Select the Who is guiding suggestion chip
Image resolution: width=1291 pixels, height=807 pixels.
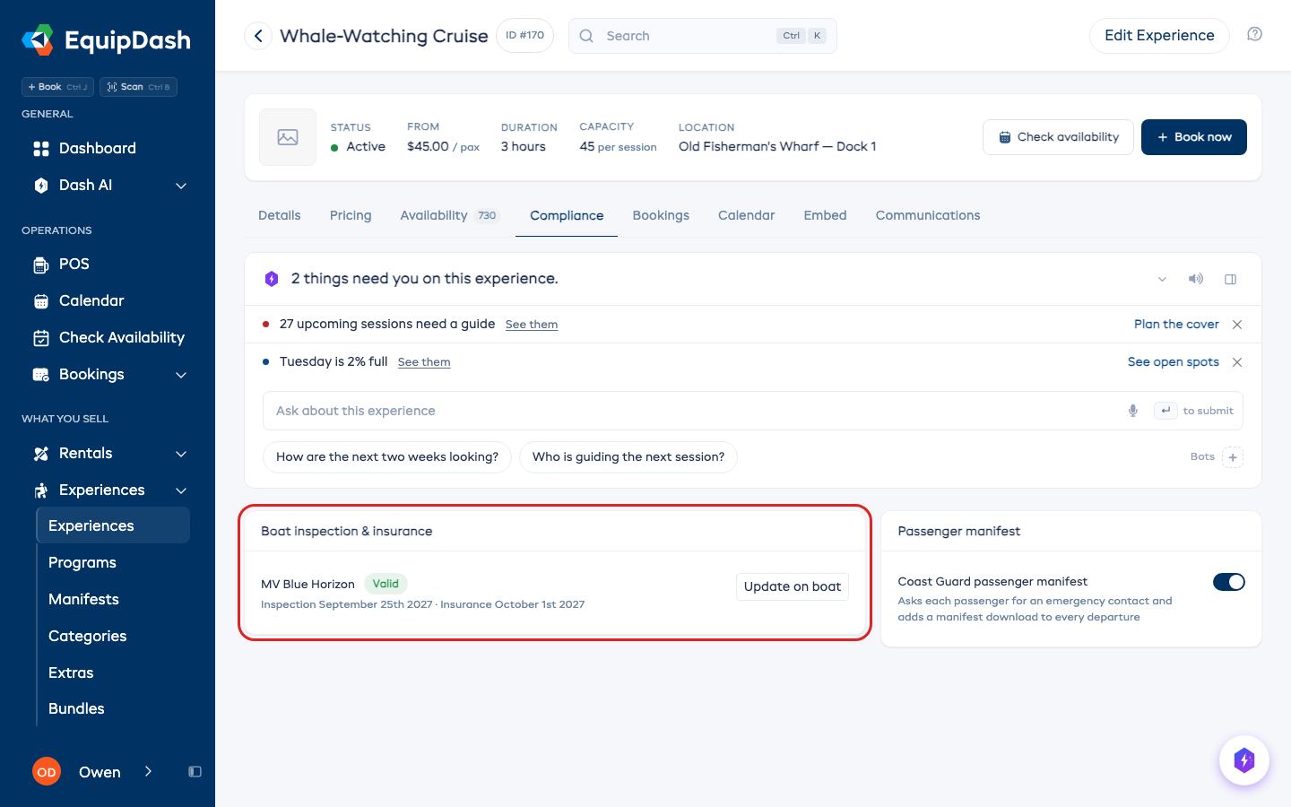click(628, 457)
